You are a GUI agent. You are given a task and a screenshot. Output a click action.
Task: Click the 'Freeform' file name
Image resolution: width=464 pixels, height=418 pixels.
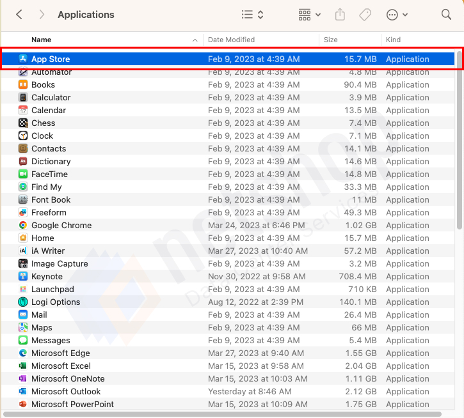(x=49, y=213)
